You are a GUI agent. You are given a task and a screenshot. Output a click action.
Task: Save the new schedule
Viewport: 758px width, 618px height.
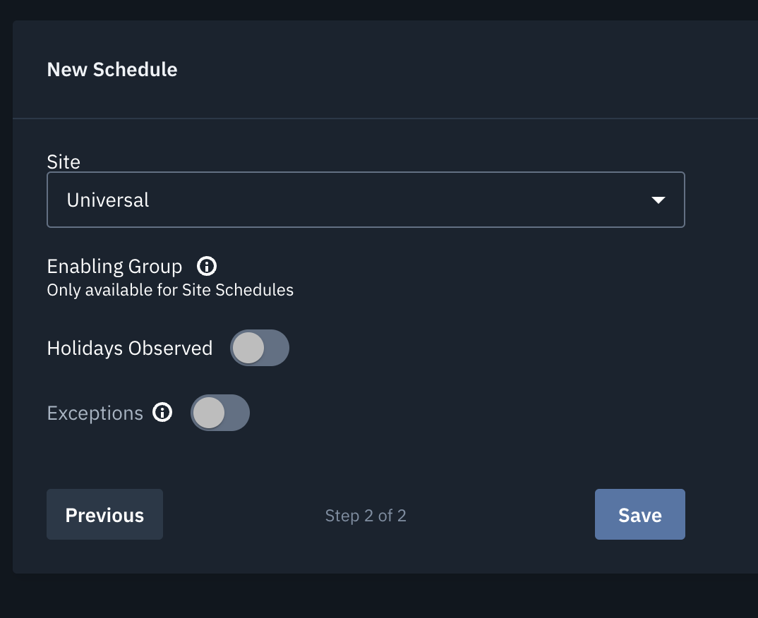(x=640, y=514)
